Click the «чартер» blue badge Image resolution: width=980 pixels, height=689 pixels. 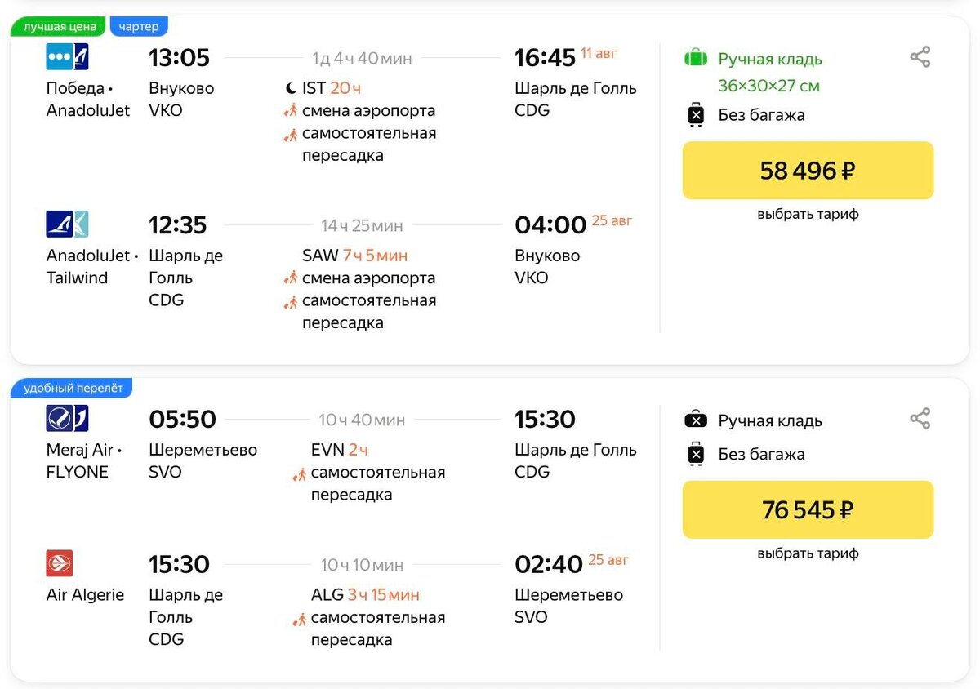click(139, 27)
